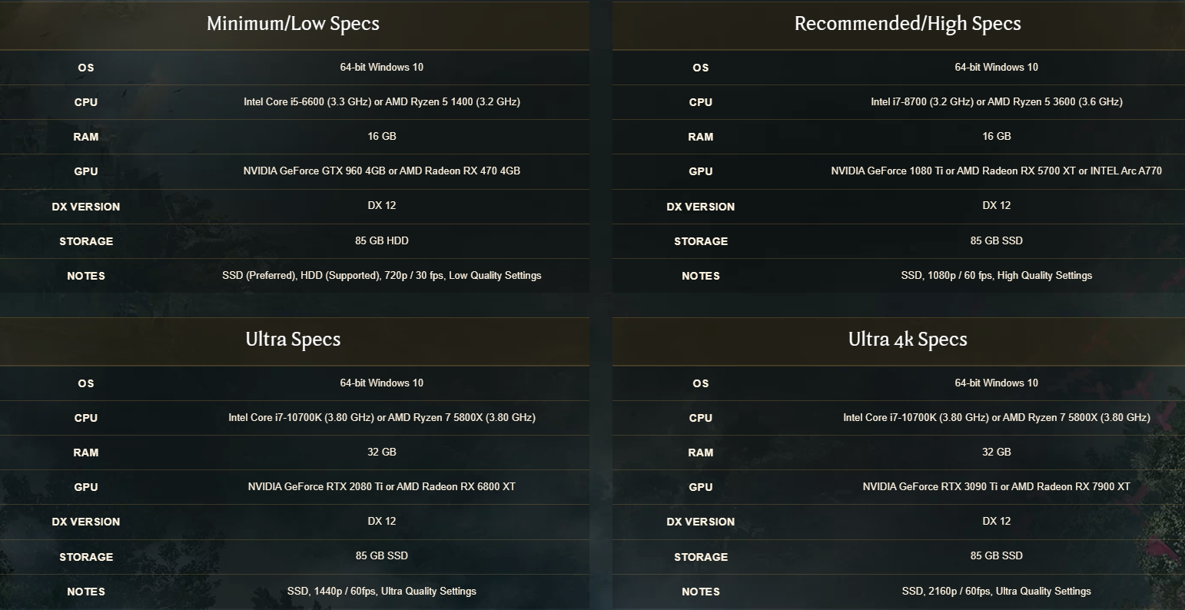Screen dimensions: 1185x610
Task: Click the OS label in Ultra Specs table
Action: tap(86, 383)
